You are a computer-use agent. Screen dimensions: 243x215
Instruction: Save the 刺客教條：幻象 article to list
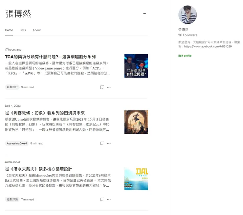point(102,143)
